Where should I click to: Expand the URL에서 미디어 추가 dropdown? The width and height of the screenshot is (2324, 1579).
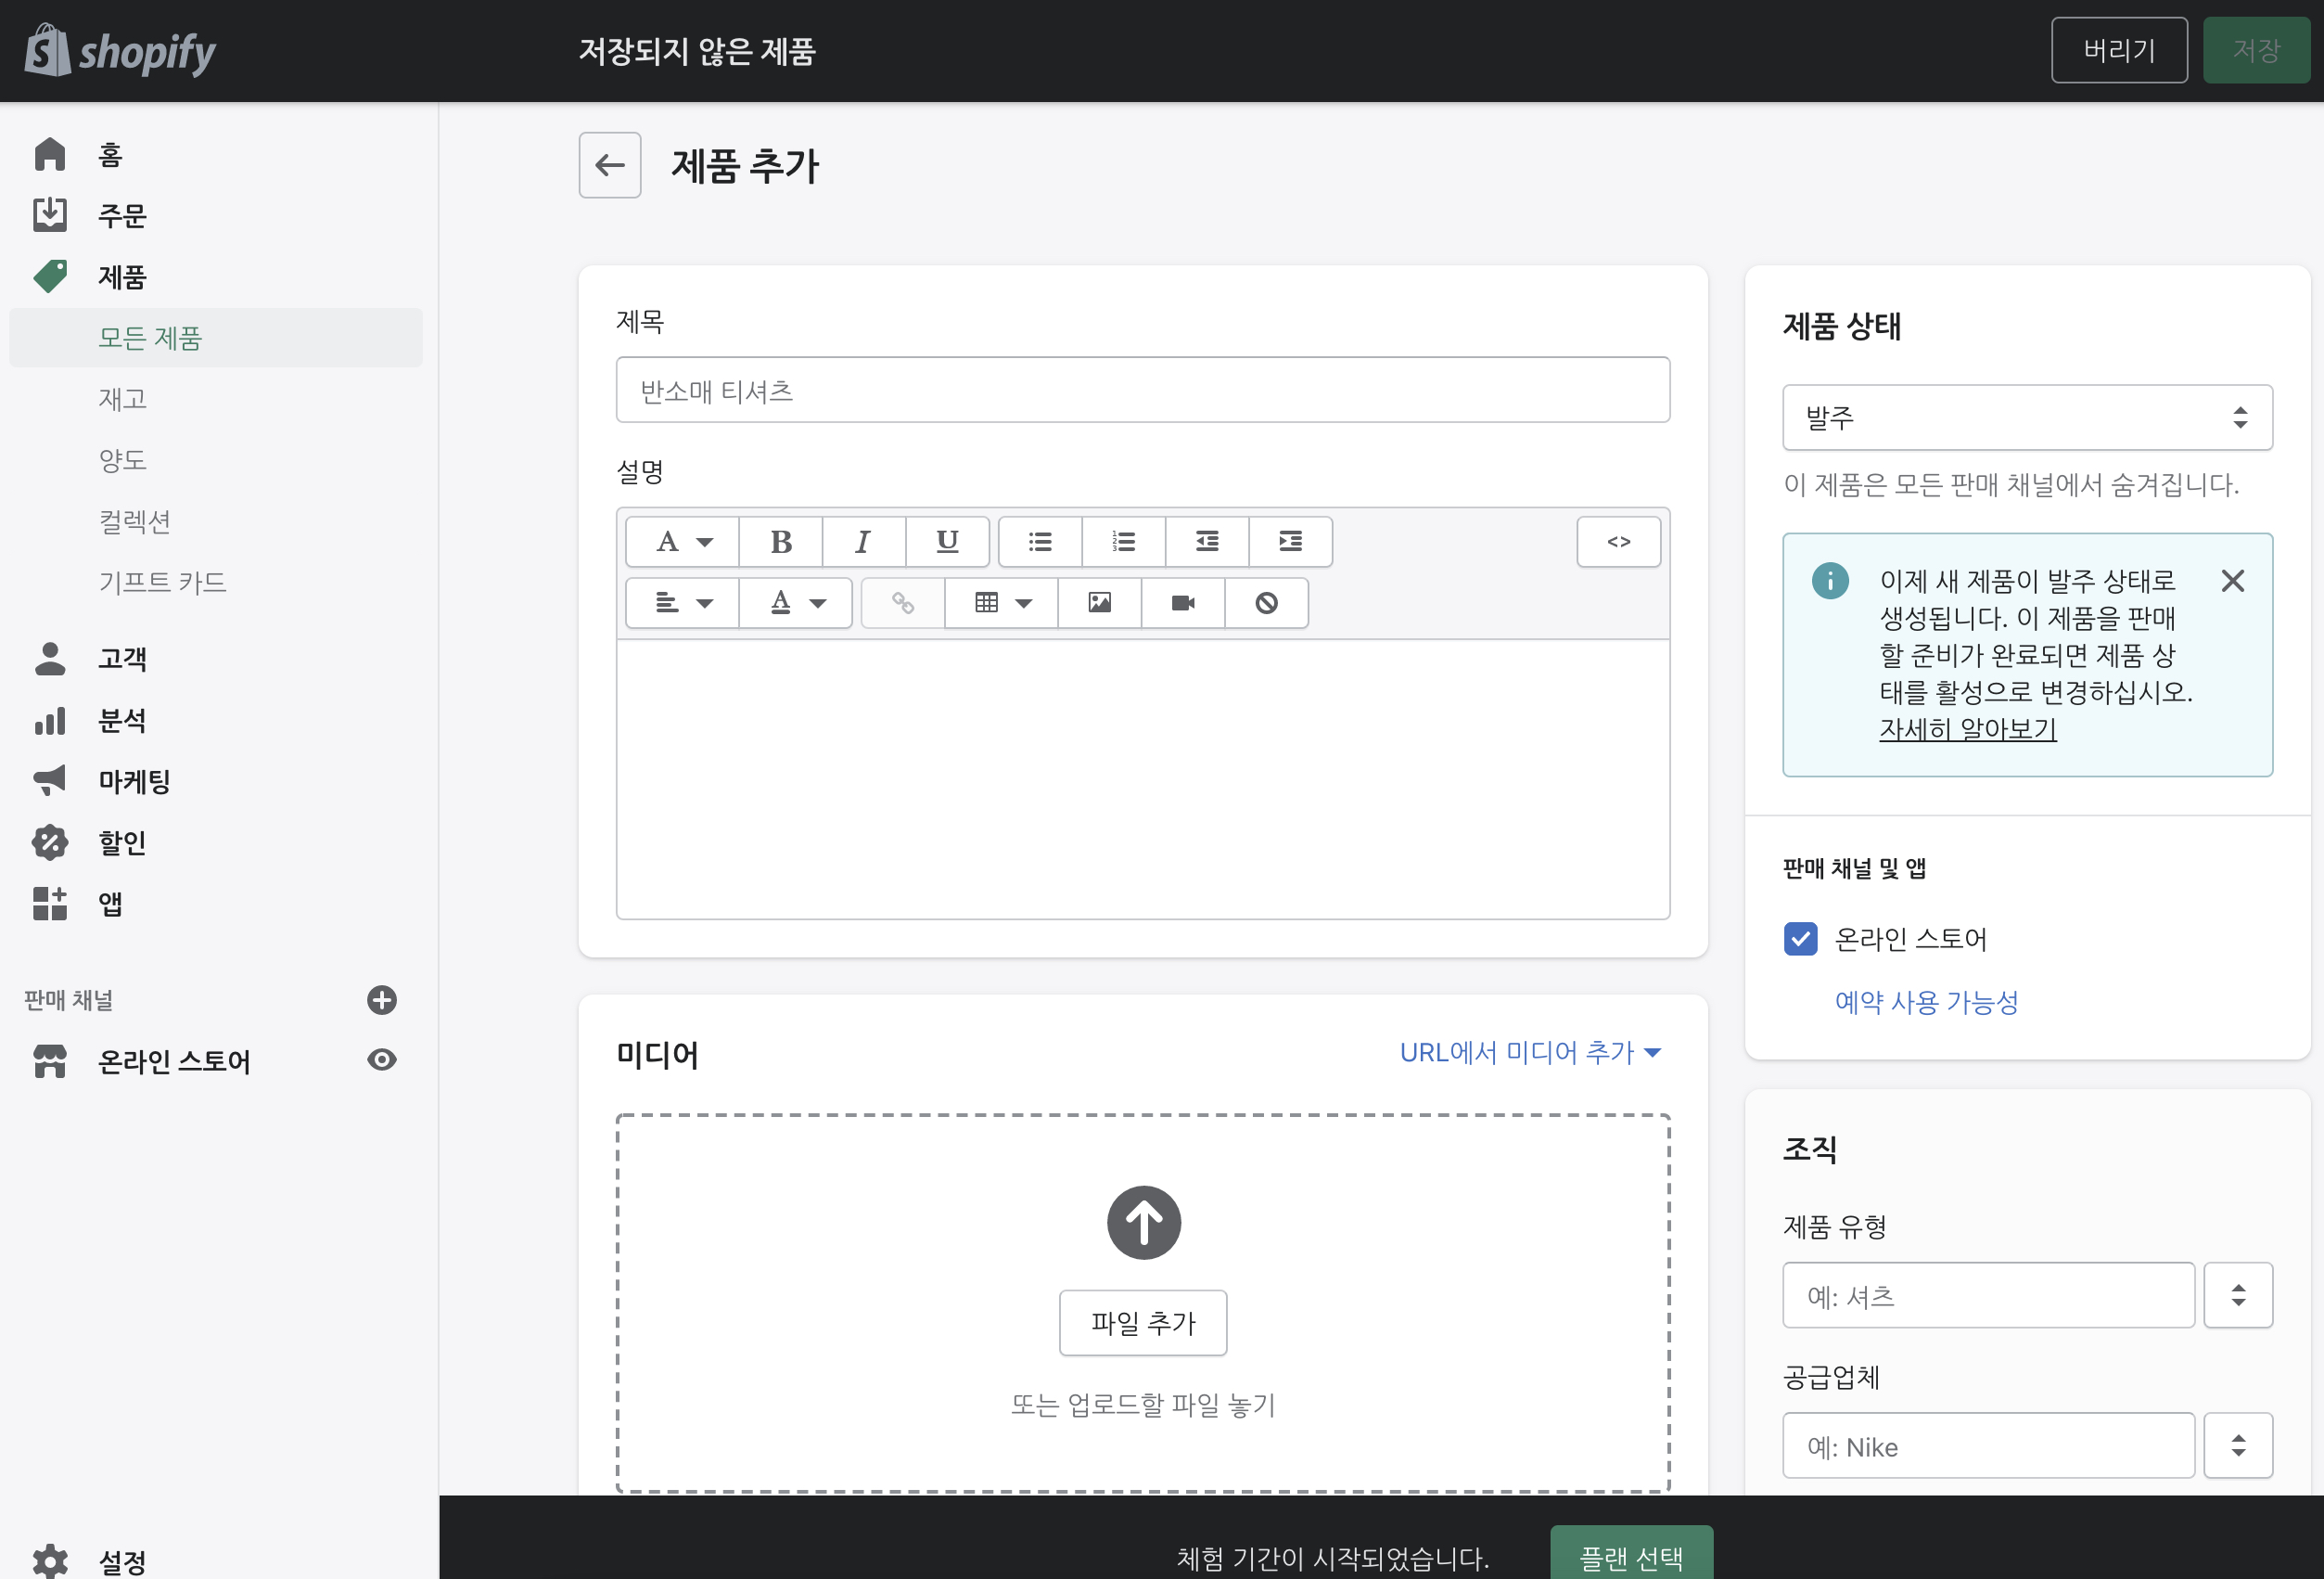(x=1529, y=1052)
